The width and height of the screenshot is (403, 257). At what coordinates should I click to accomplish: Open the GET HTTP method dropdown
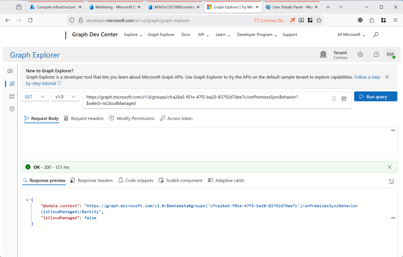pos(35,97)
